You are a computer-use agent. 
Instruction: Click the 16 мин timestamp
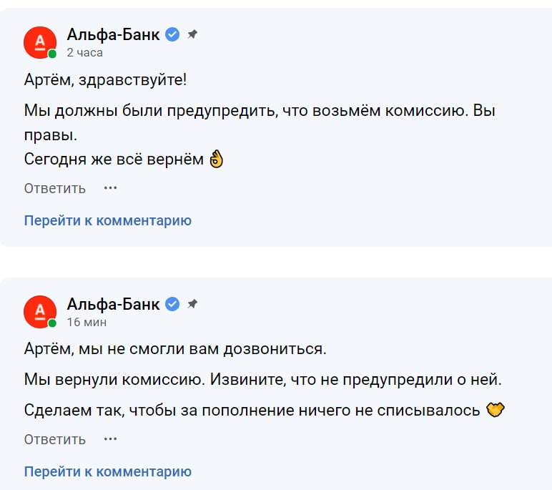(x=87, y=322)
